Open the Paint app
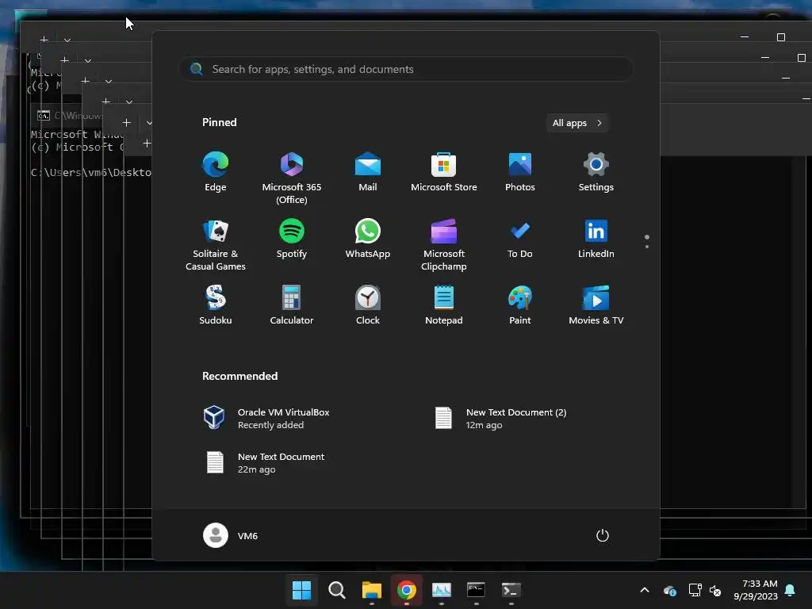812x609 pixels. [520, 305]
